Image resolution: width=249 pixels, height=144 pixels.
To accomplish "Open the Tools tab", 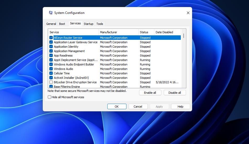I will [x=100, y=24].
